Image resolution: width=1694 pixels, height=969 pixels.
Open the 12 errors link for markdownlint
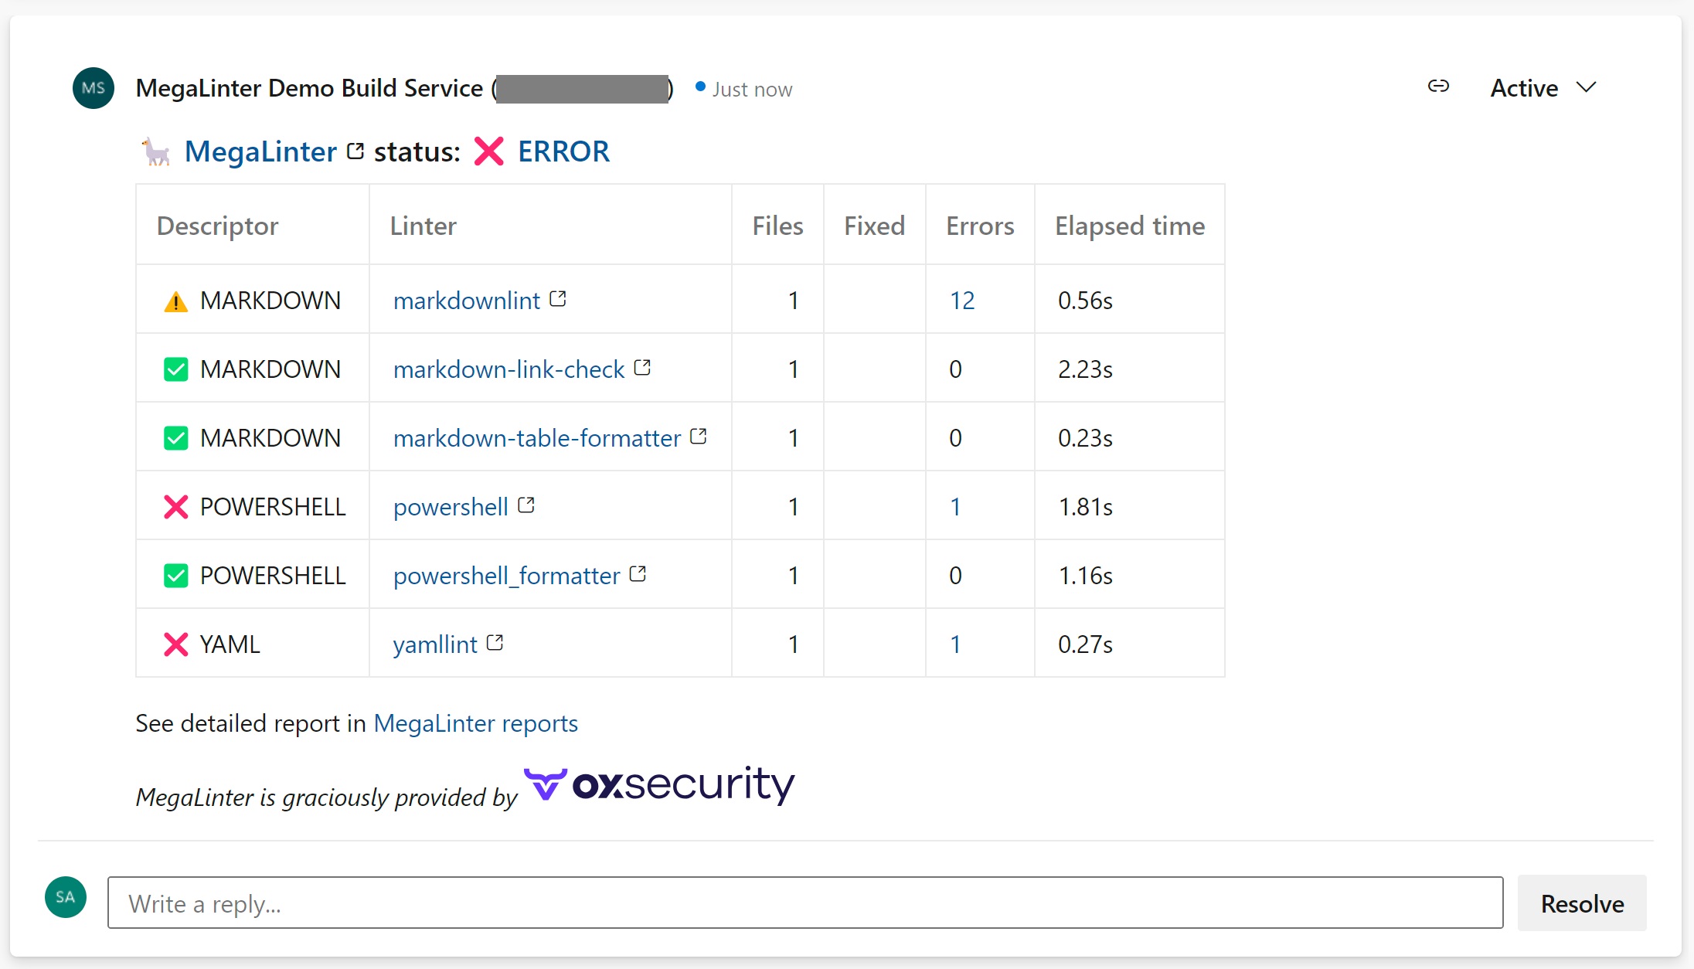click(962, 301)
